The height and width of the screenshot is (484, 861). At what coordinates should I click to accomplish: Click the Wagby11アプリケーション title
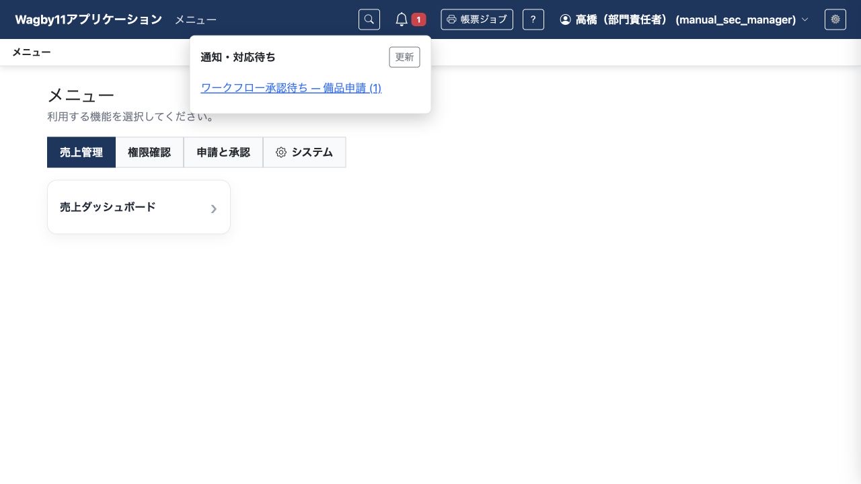(88, 19)
